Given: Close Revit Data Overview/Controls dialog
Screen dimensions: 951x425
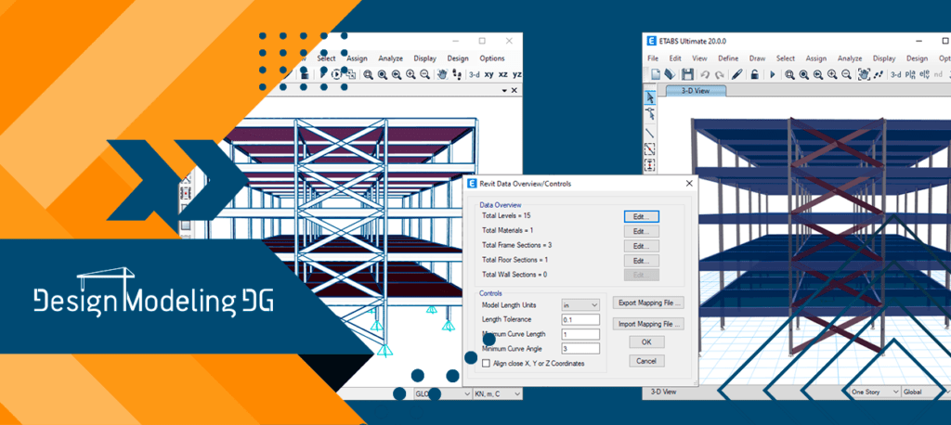Looking at the screenshot, I should [689, 183].
